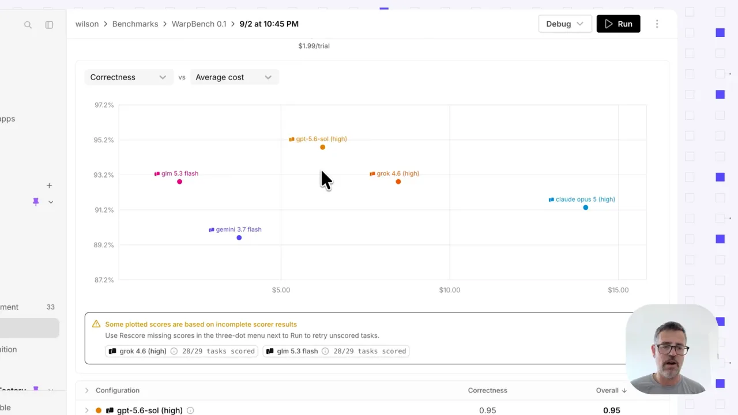
Task: Click the $15.00 x-axis label
Action: pos(618,290)
